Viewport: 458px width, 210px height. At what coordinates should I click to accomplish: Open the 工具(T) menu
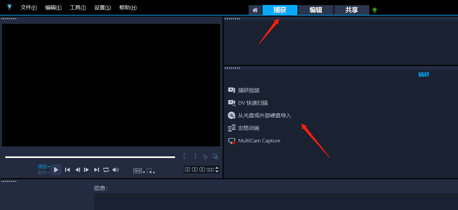pyautogui.click(x=78, y=8)
